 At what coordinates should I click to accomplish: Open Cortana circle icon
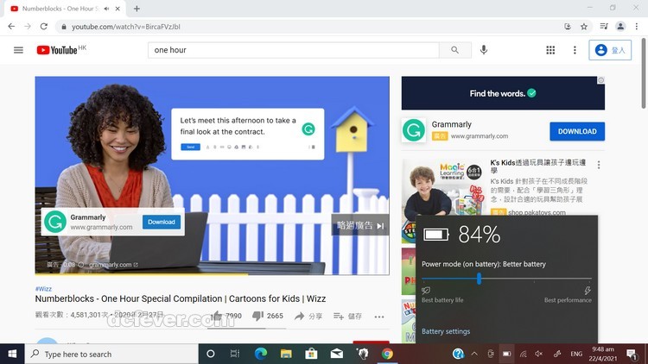tap(210, 354)
